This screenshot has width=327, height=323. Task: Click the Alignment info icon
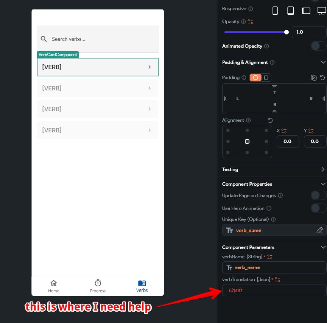[x=248, y=120]
